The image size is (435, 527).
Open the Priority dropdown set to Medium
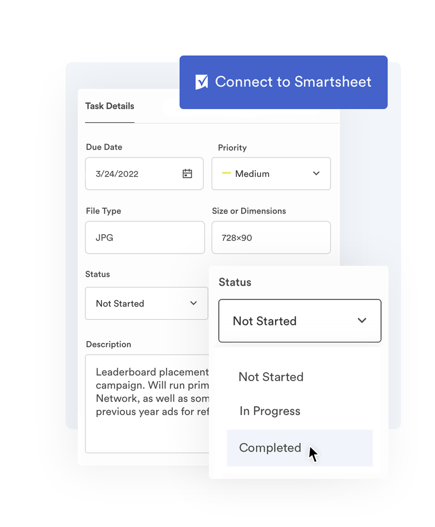271,174
